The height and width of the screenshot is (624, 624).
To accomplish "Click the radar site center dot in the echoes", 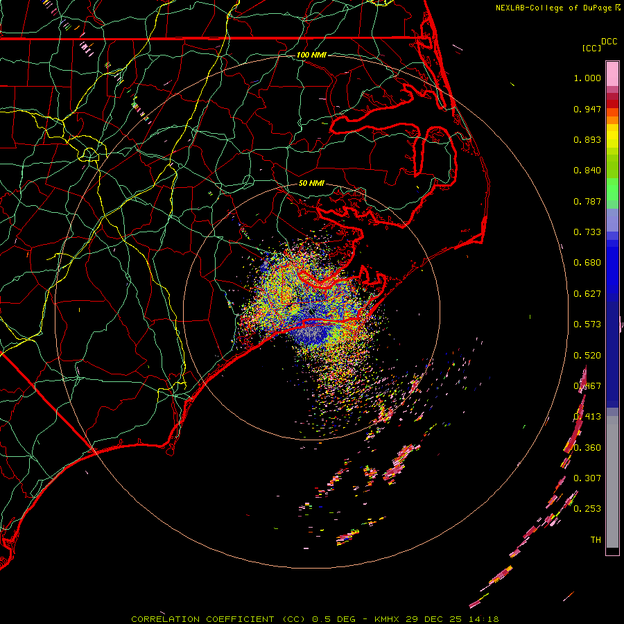I will (311, 312).
